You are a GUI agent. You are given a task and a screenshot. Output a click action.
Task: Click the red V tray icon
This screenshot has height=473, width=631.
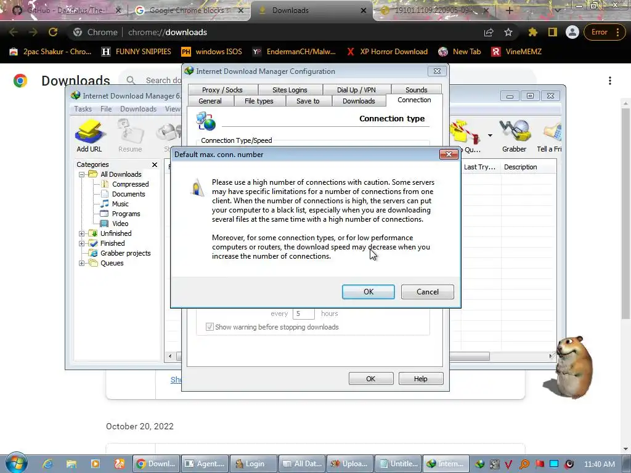pos(508,464)
